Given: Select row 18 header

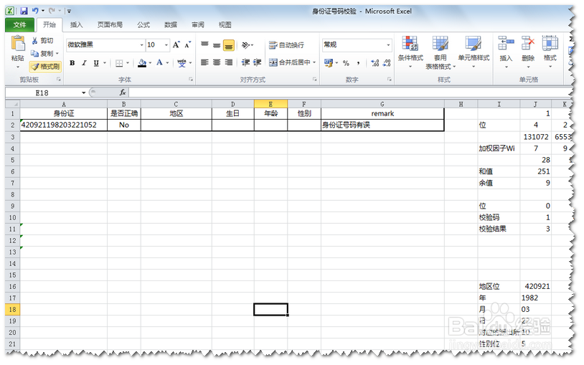Looking at the screenshot, I should [x=12, y=310].
